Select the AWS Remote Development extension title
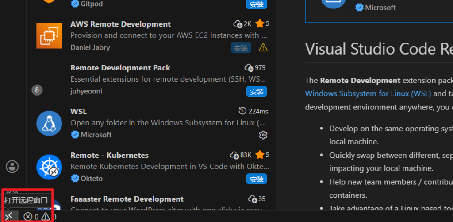 120,24
